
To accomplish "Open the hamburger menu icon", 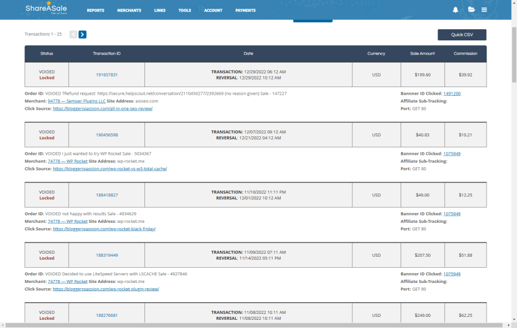I will [484, 10].
